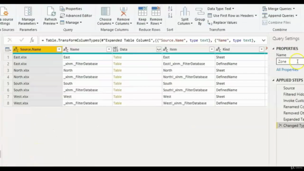Open the Advanced Editor

tap(76, 16)
